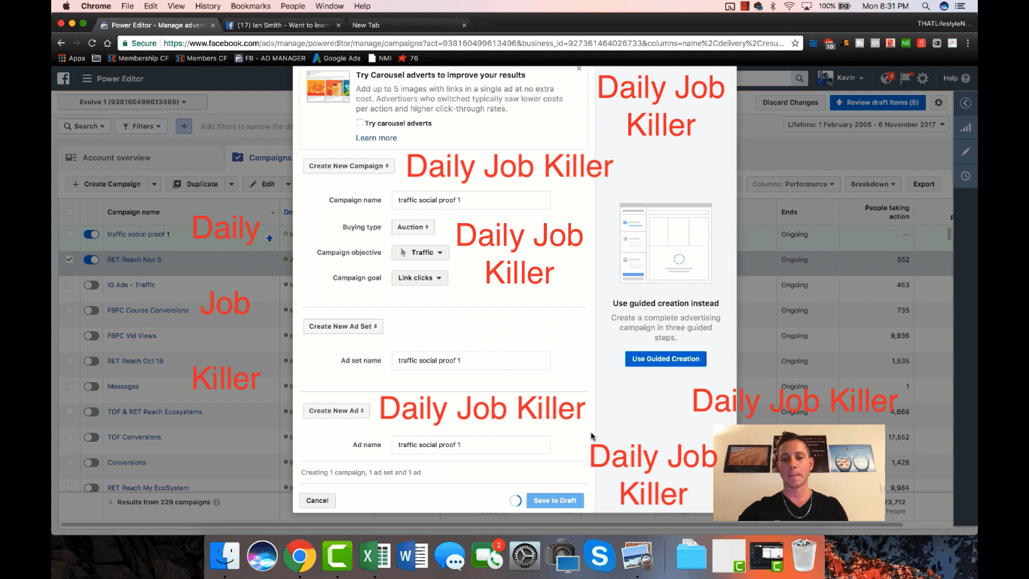This screenshot has width=1029, height=579.
Task: Open the Campaign objective Traffic dropdown
Action: (420, 253)
